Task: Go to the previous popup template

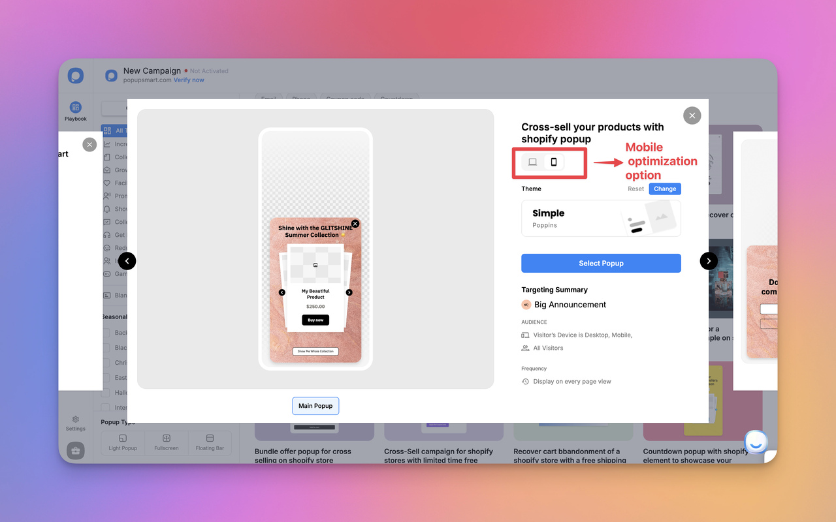Action: pyautogui.click(x=127, y=261)
